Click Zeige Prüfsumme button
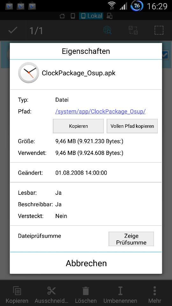Screen dimensions: 172x306 (x=131, y=239)
